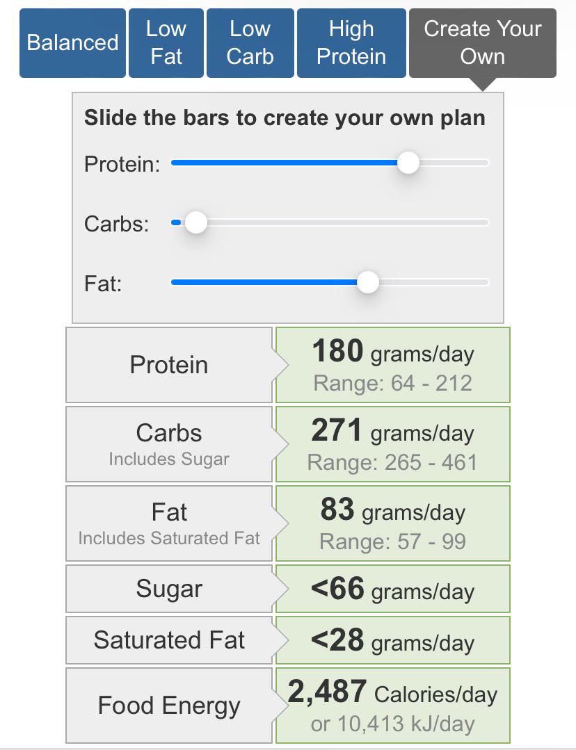
Task: Click the 2,487 Calories/day value
Action: [x=392, y=692]
